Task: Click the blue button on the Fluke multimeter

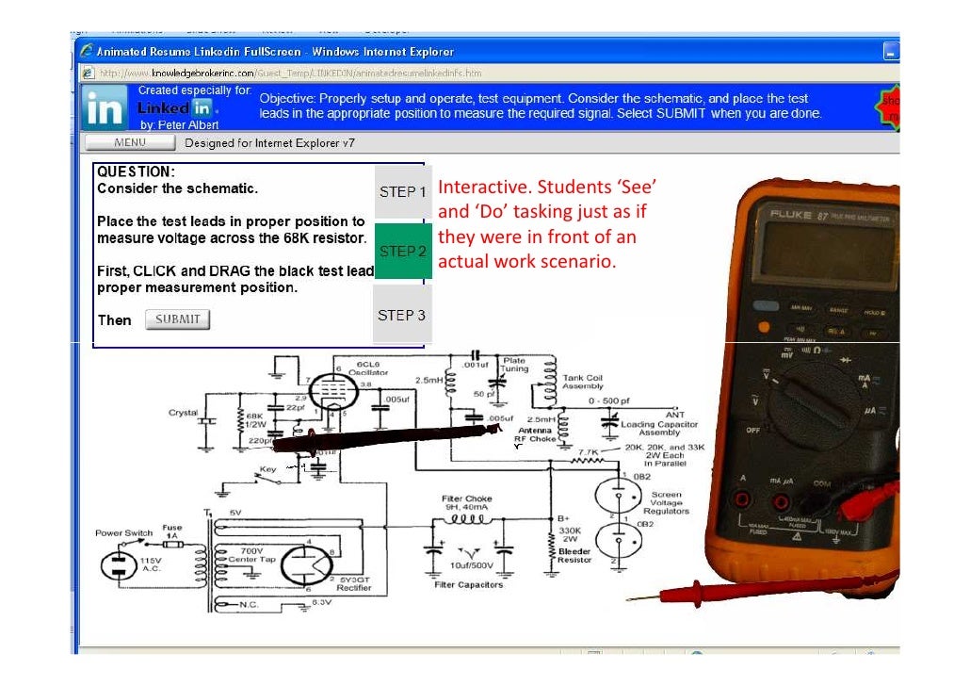Action: [x=766, y=306]
